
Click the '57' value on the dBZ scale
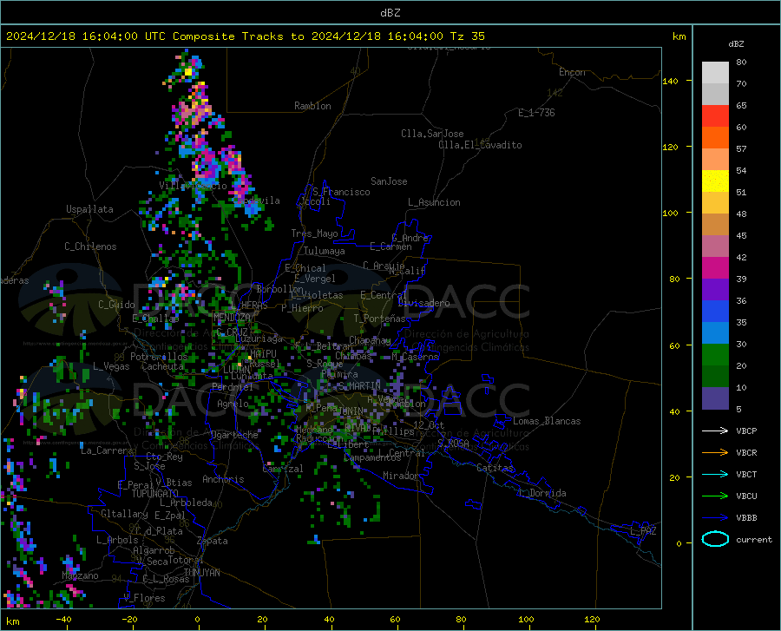click(x=741, y=148)
